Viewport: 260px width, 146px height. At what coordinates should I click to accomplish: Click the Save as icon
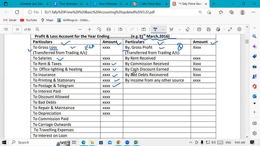(218, 29)
